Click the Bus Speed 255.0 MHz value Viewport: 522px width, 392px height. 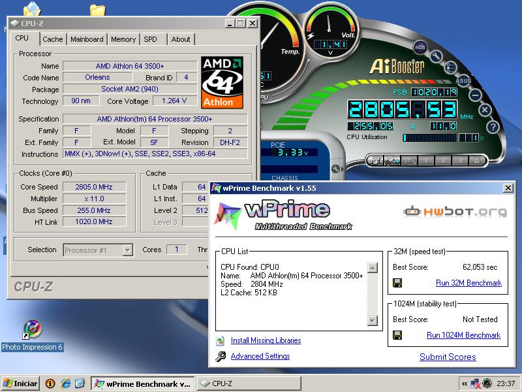tap(94, 210)
